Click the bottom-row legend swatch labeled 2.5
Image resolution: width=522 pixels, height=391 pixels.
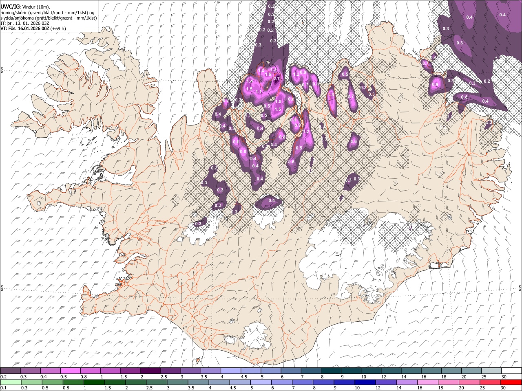[156, 382]
